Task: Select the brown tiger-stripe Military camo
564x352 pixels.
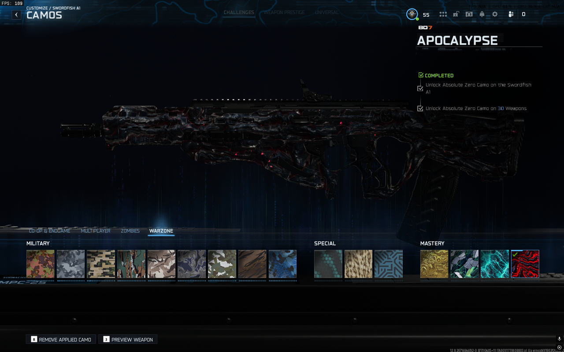Action: coord(252,264)
